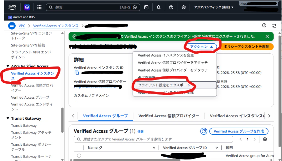Dismiss the green success banner
This screenshot has height=161, width=282.
coord(267,37)
